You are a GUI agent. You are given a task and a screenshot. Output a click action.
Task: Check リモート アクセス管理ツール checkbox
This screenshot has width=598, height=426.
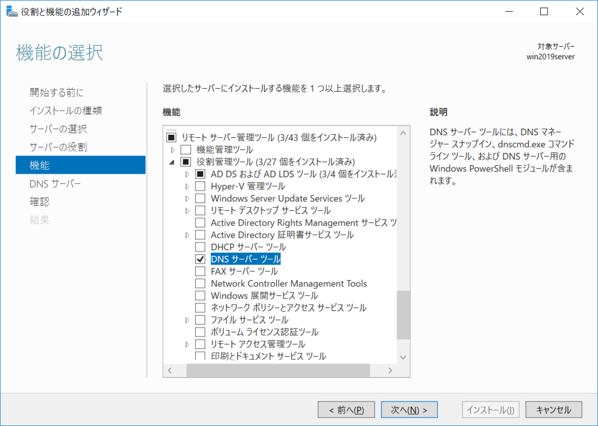[x=200, y=344]
